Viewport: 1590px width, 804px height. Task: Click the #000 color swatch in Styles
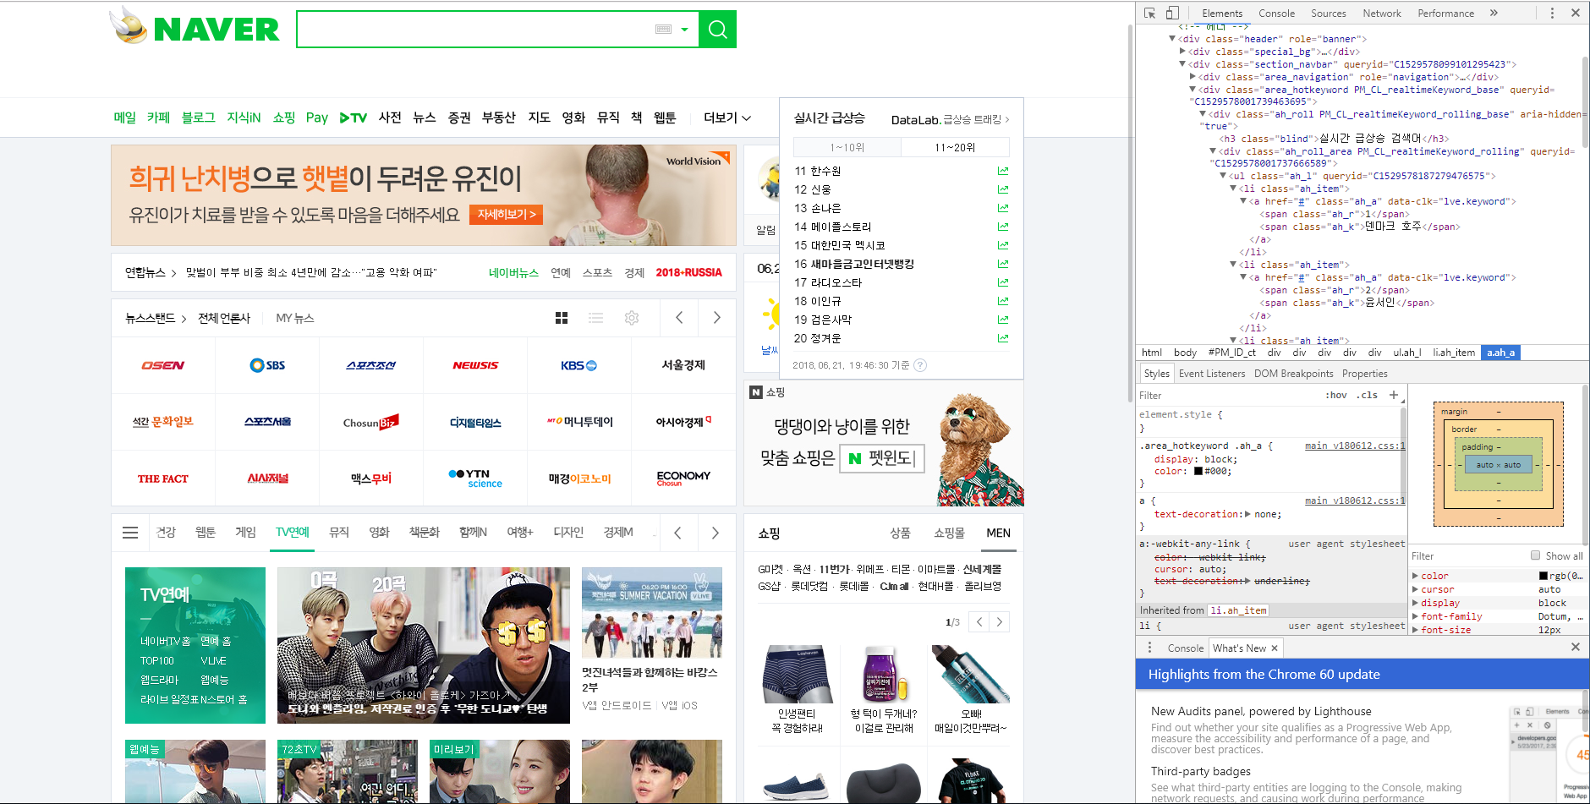coord(1198,472)
